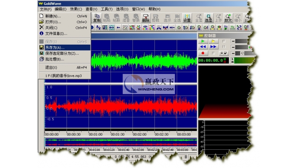Apply the Doppler effect zigzag-arrows icon
Screen dimensions: 298x168
point(98,28)
